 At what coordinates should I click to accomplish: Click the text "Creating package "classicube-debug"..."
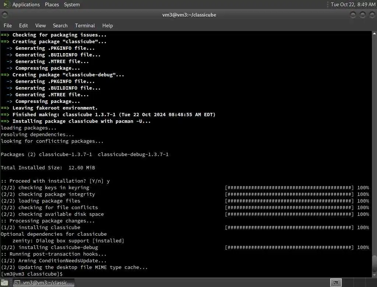(68, 75)
